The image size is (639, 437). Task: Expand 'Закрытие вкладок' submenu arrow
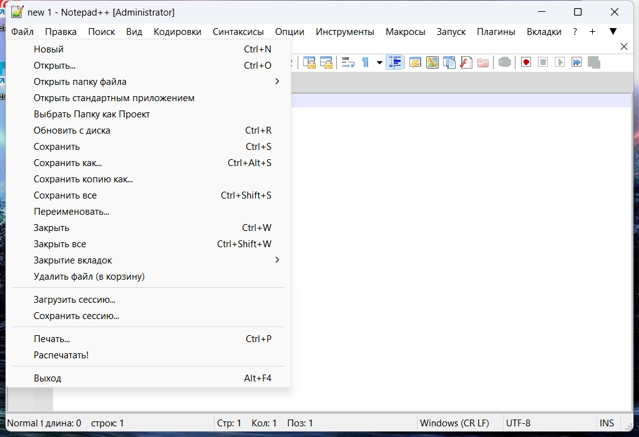277,260
